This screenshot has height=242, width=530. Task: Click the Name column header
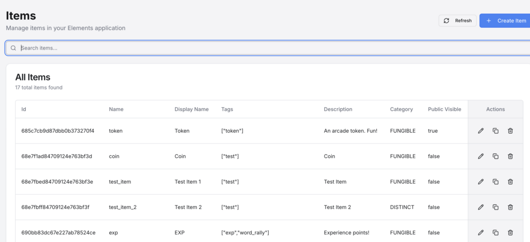(x=116, y=109)
